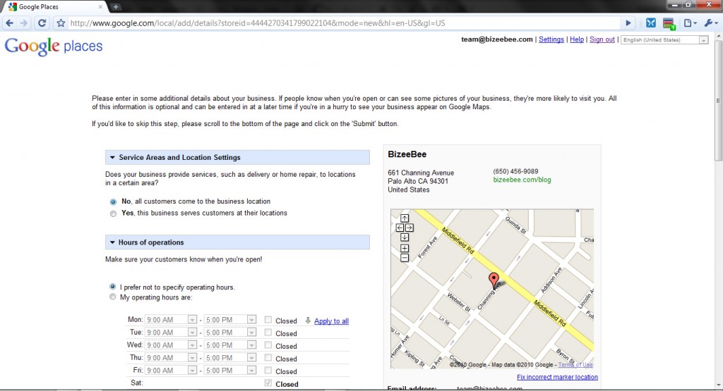The width and height of the screenshot is (723, 391).
Task: Click the green arrow beside Apply to all
Action: click(x=308, y=321)
